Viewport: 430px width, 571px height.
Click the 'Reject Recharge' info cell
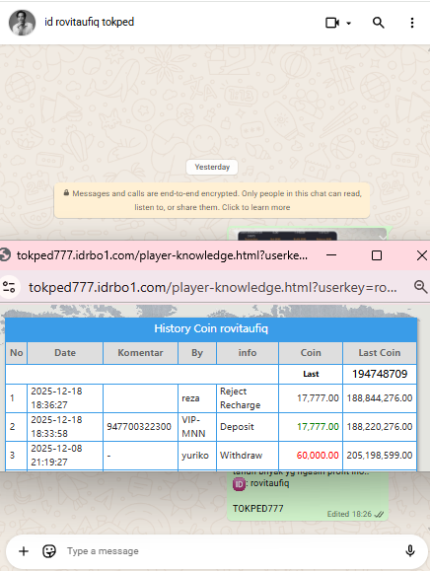(x=248, y=398)
